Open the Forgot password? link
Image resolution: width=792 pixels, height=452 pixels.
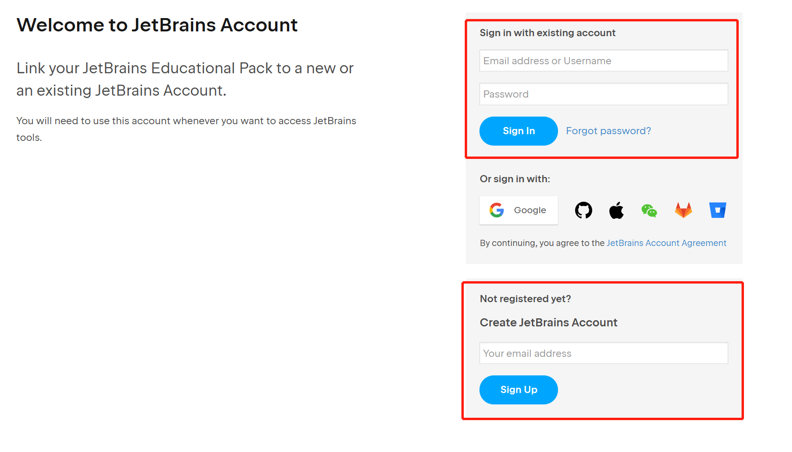point(608,131)
